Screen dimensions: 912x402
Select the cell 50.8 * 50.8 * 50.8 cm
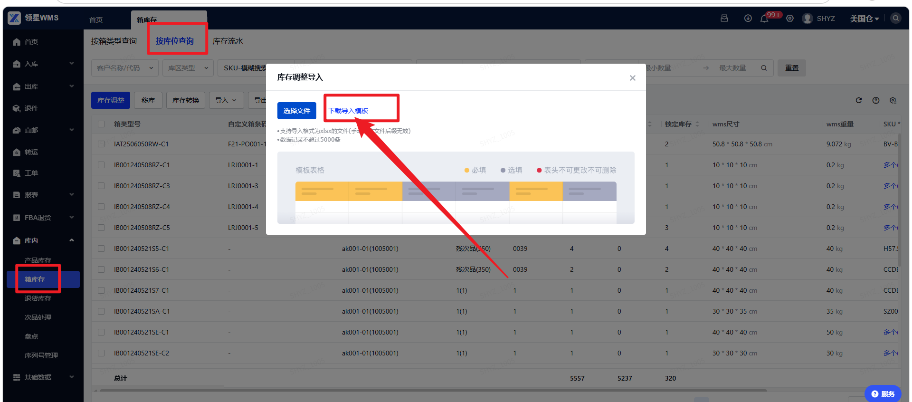click(742, 144)
